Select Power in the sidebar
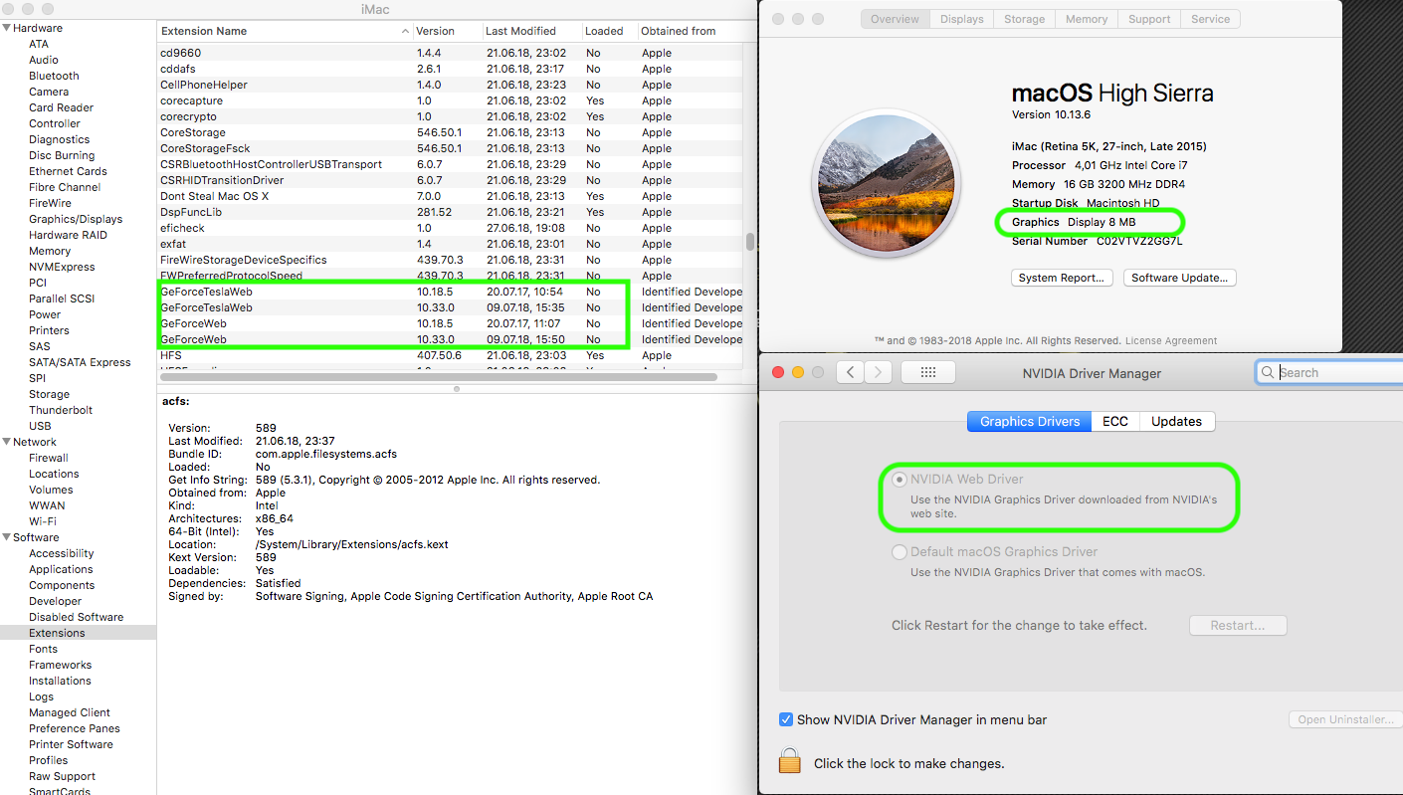1403x795 pixels. click(45, 314)
